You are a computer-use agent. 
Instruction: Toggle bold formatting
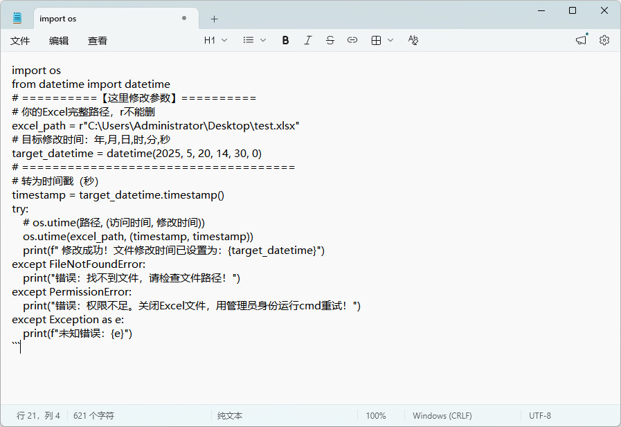tap(285, 40)
